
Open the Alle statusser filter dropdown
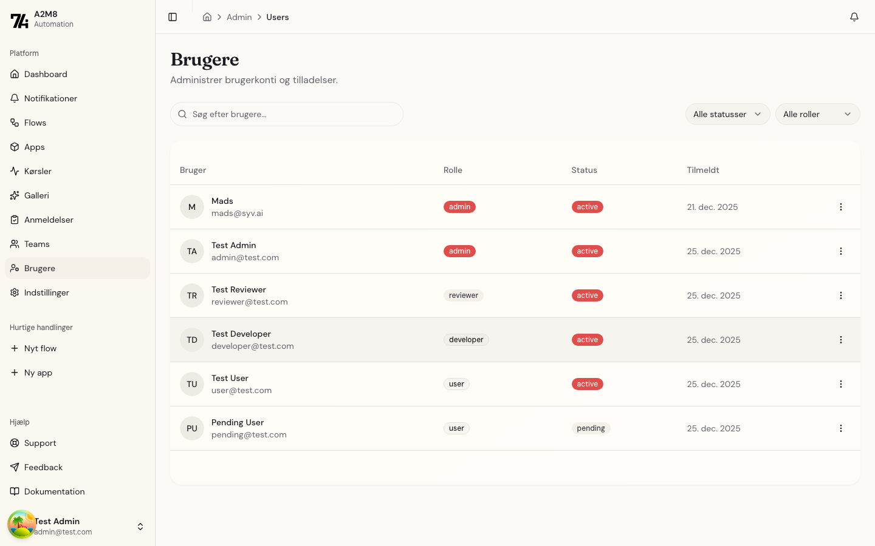coord(727,114)
